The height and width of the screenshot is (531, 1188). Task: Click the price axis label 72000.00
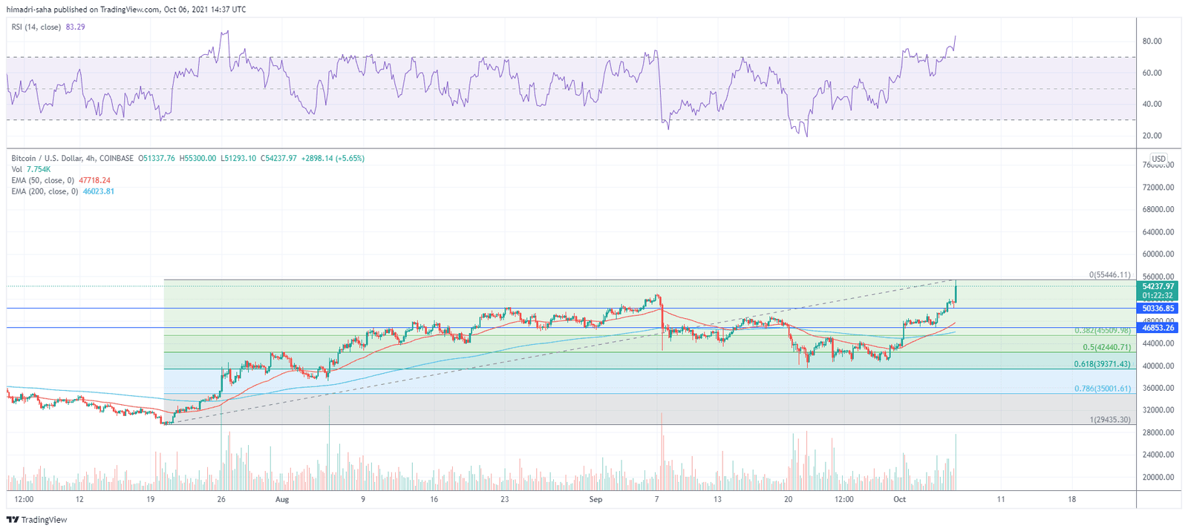click(x=1158, y=188)
